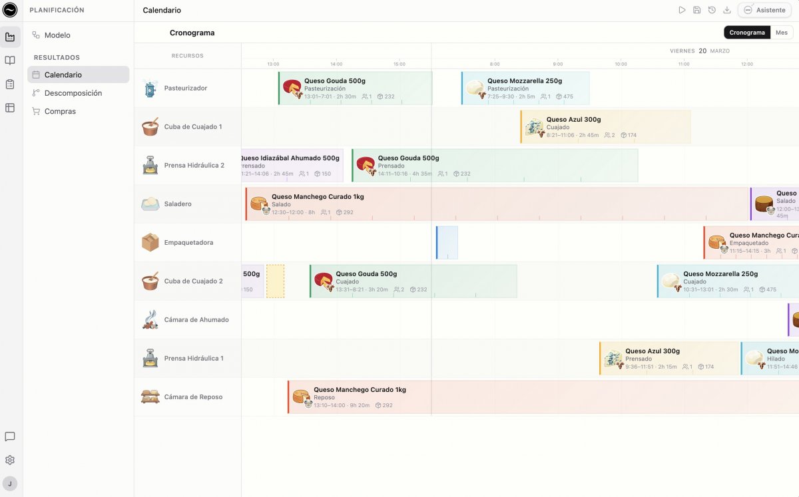799x497 pixels.
Task: Open settings gear in sidebar
Action: pyautogui.click(x=10, y=460)
